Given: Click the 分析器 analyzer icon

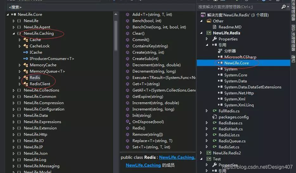Looking at the screenshot, I should point(220,51).
